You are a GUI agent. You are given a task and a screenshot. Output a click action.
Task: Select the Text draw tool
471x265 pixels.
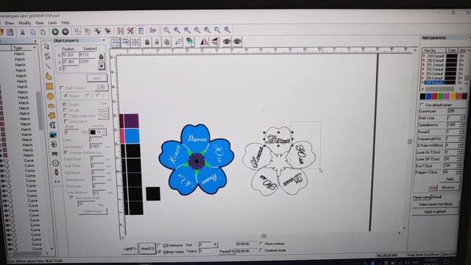tap(52, 125)
